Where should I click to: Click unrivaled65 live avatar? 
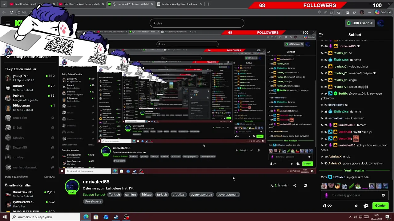coord(72,187)
